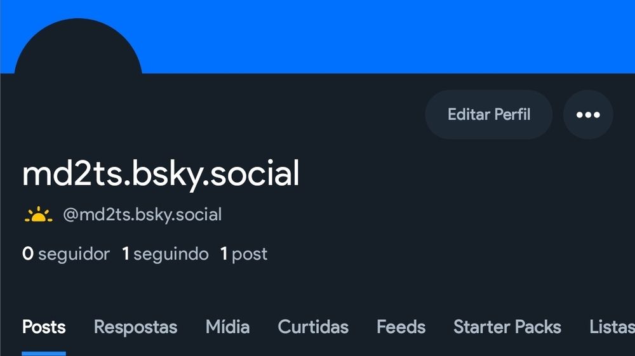Click the word seguindo in stats row
This screenshot has height=356, width=635.
[x=171, y=254]
